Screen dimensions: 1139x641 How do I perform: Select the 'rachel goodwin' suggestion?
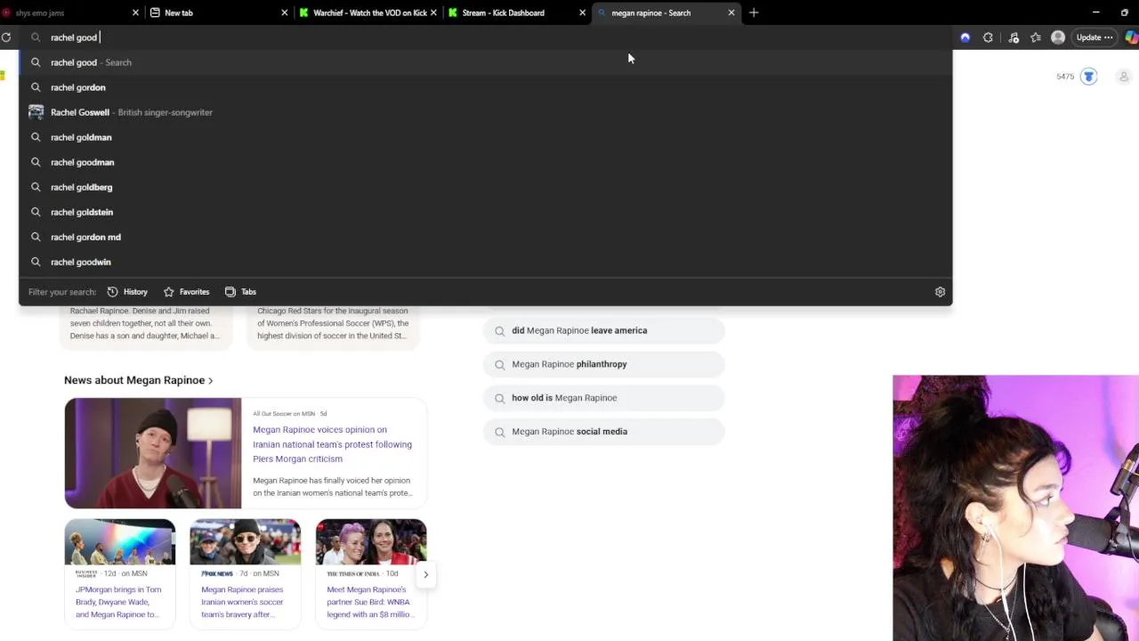coord(485,262)
